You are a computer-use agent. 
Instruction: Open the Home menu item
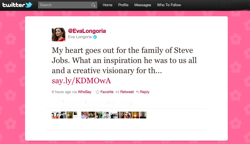(x=108, y=5)
